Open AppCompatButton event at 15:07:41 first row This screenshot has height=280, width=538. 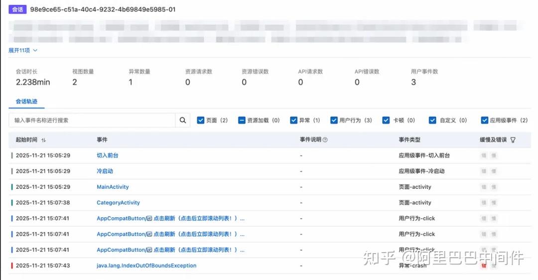(170, 218)
